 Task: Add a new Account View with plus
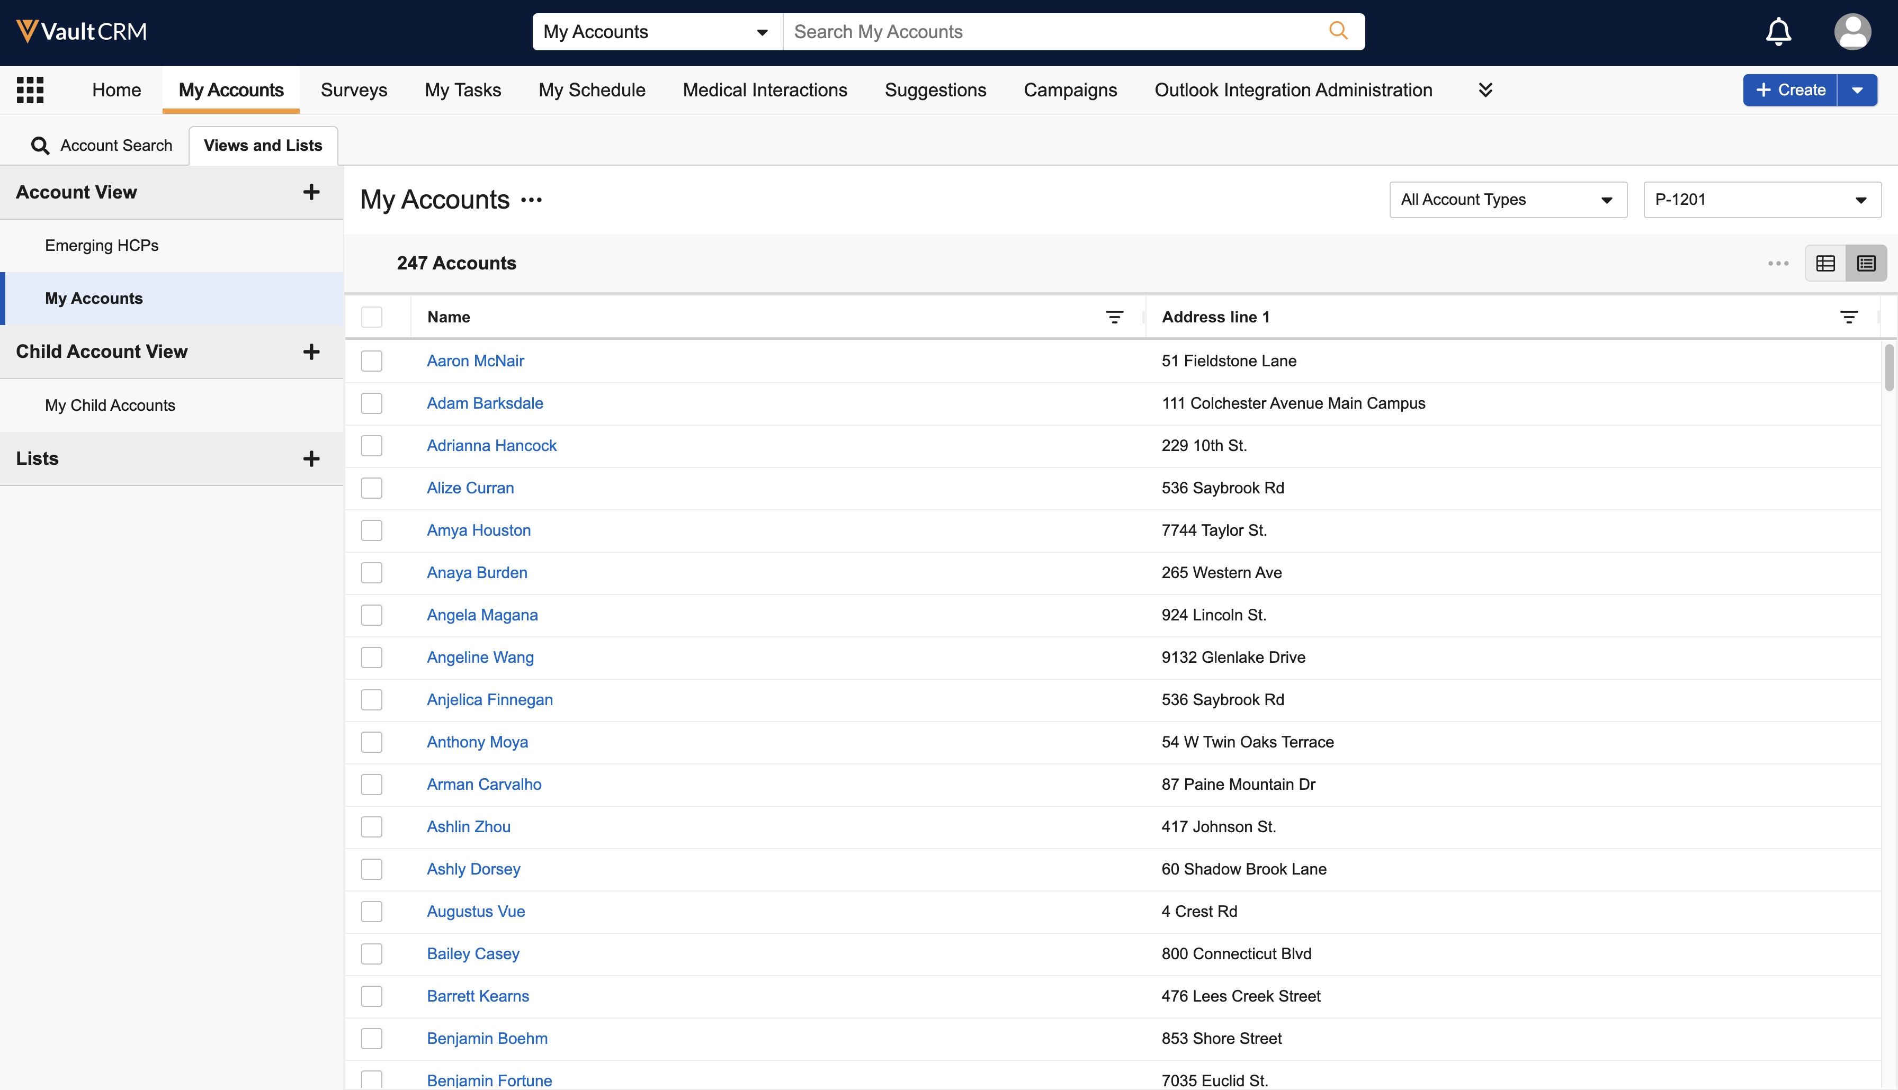[x=311, y=192]
